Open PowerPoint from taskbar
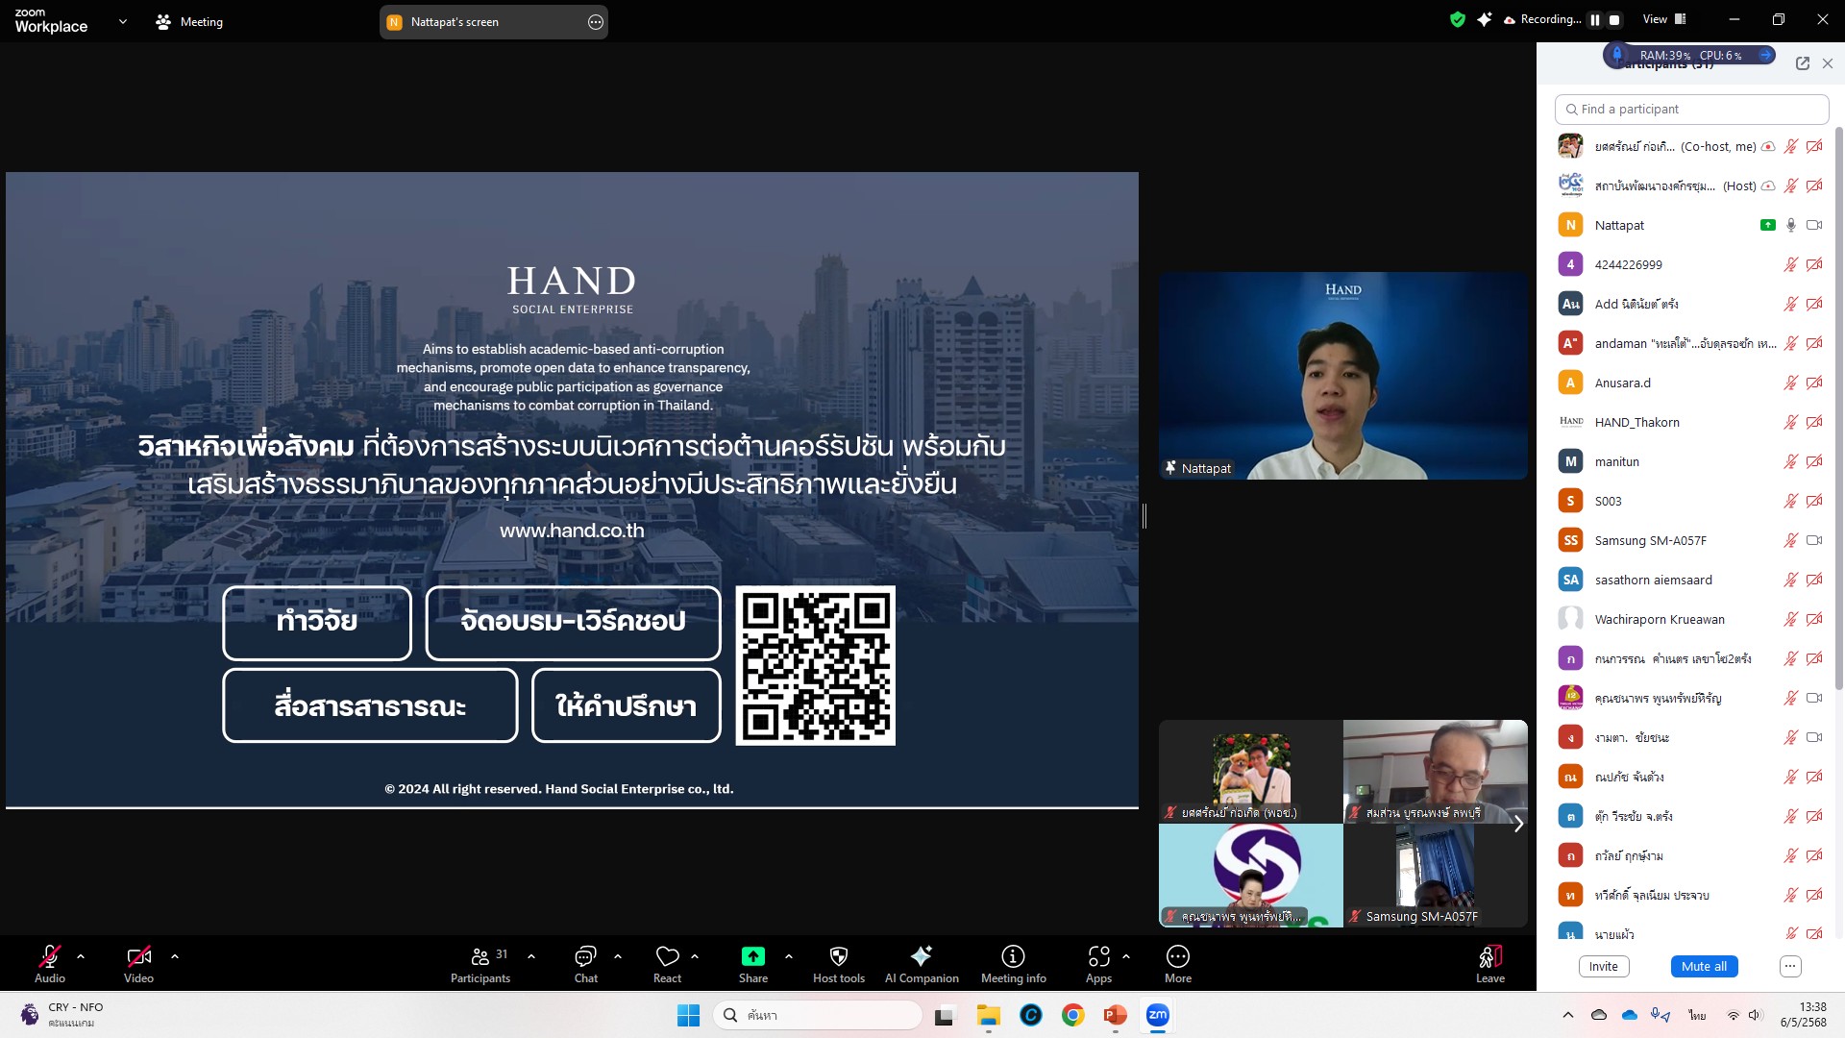 [x=1115, y=1015]
